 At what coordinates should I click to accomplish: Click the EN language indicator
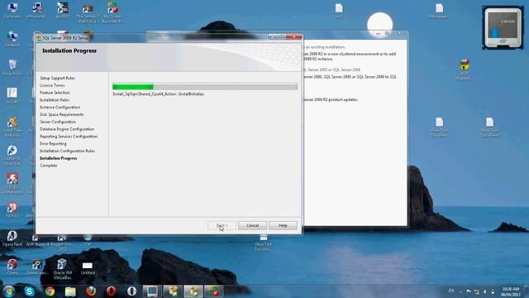tap(451, 291)
